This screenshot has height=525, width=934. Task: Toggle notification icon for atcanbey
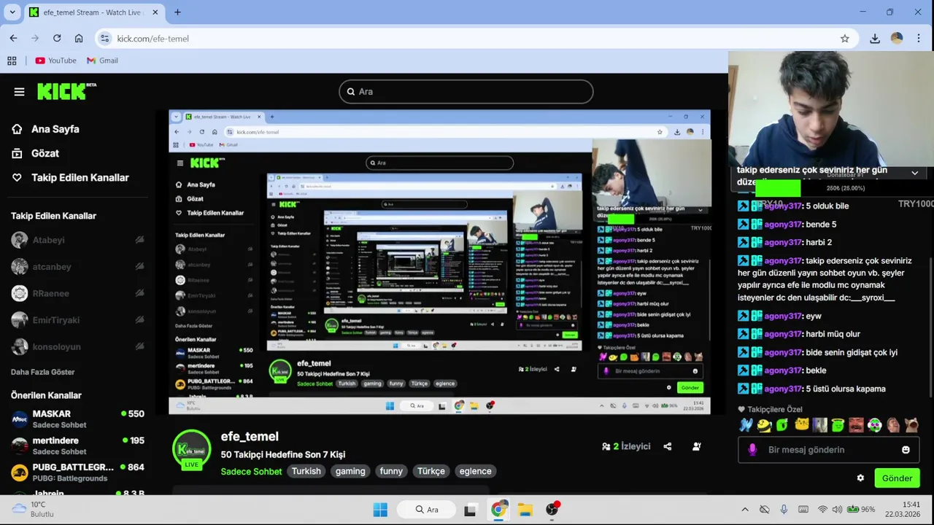coord(139,267)
